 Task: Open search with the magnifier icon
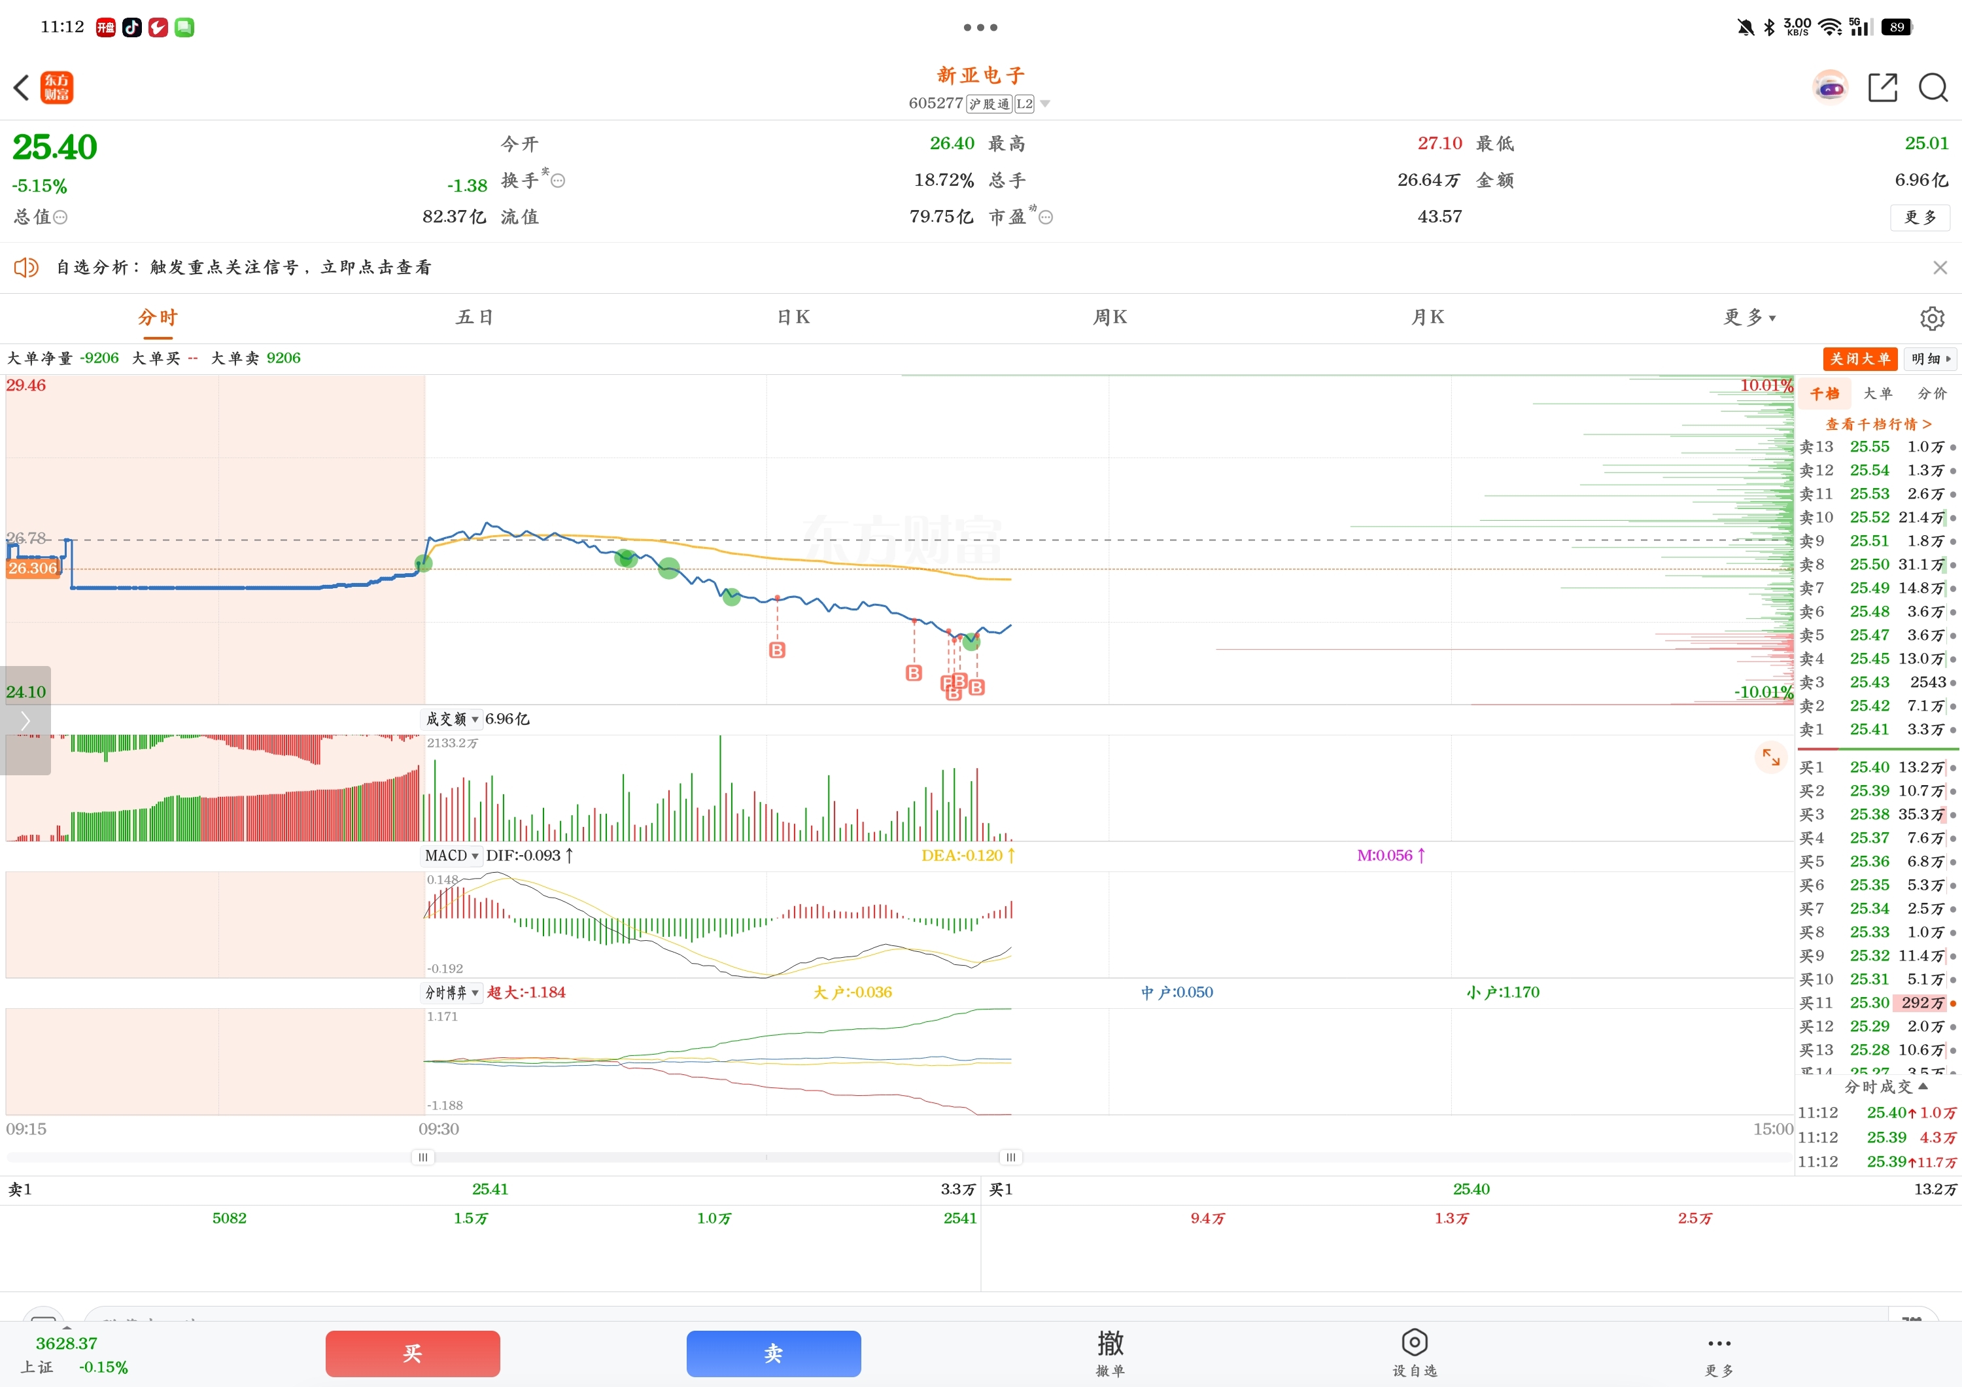[x=1933, y=87]
